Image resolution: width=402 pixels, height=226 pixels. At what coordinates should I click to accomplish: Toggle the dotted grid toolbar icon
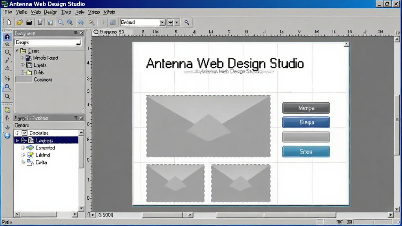click(103, 22)
